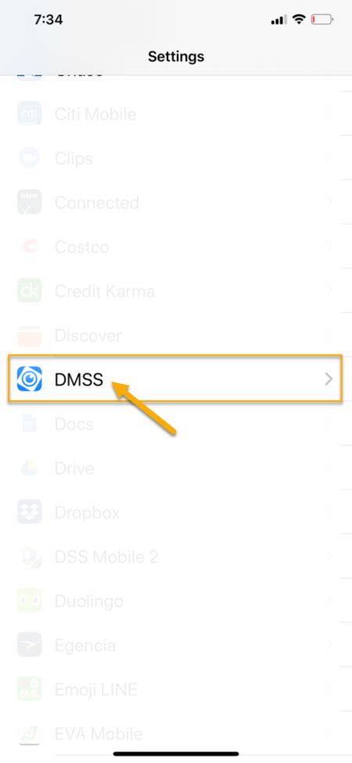
Task: Expand DMSS row using chevron arrow
Action: (x=329, y=379)
